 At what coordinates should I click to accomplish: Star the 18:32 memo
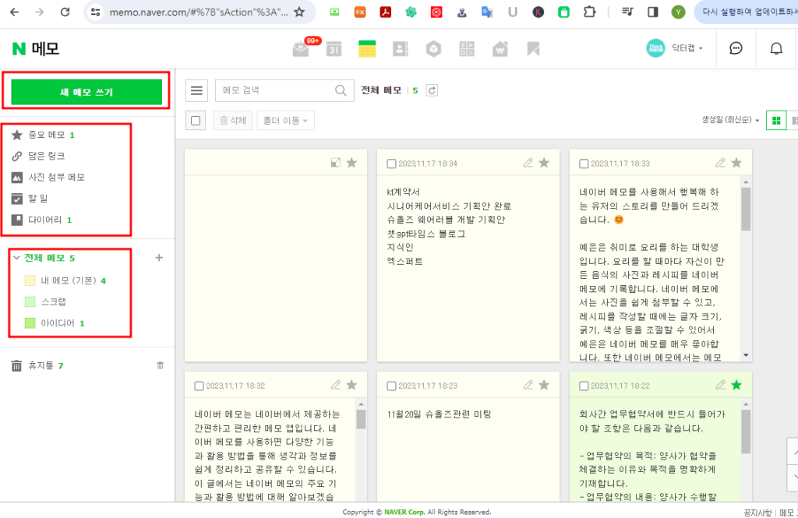click(351, 386)
